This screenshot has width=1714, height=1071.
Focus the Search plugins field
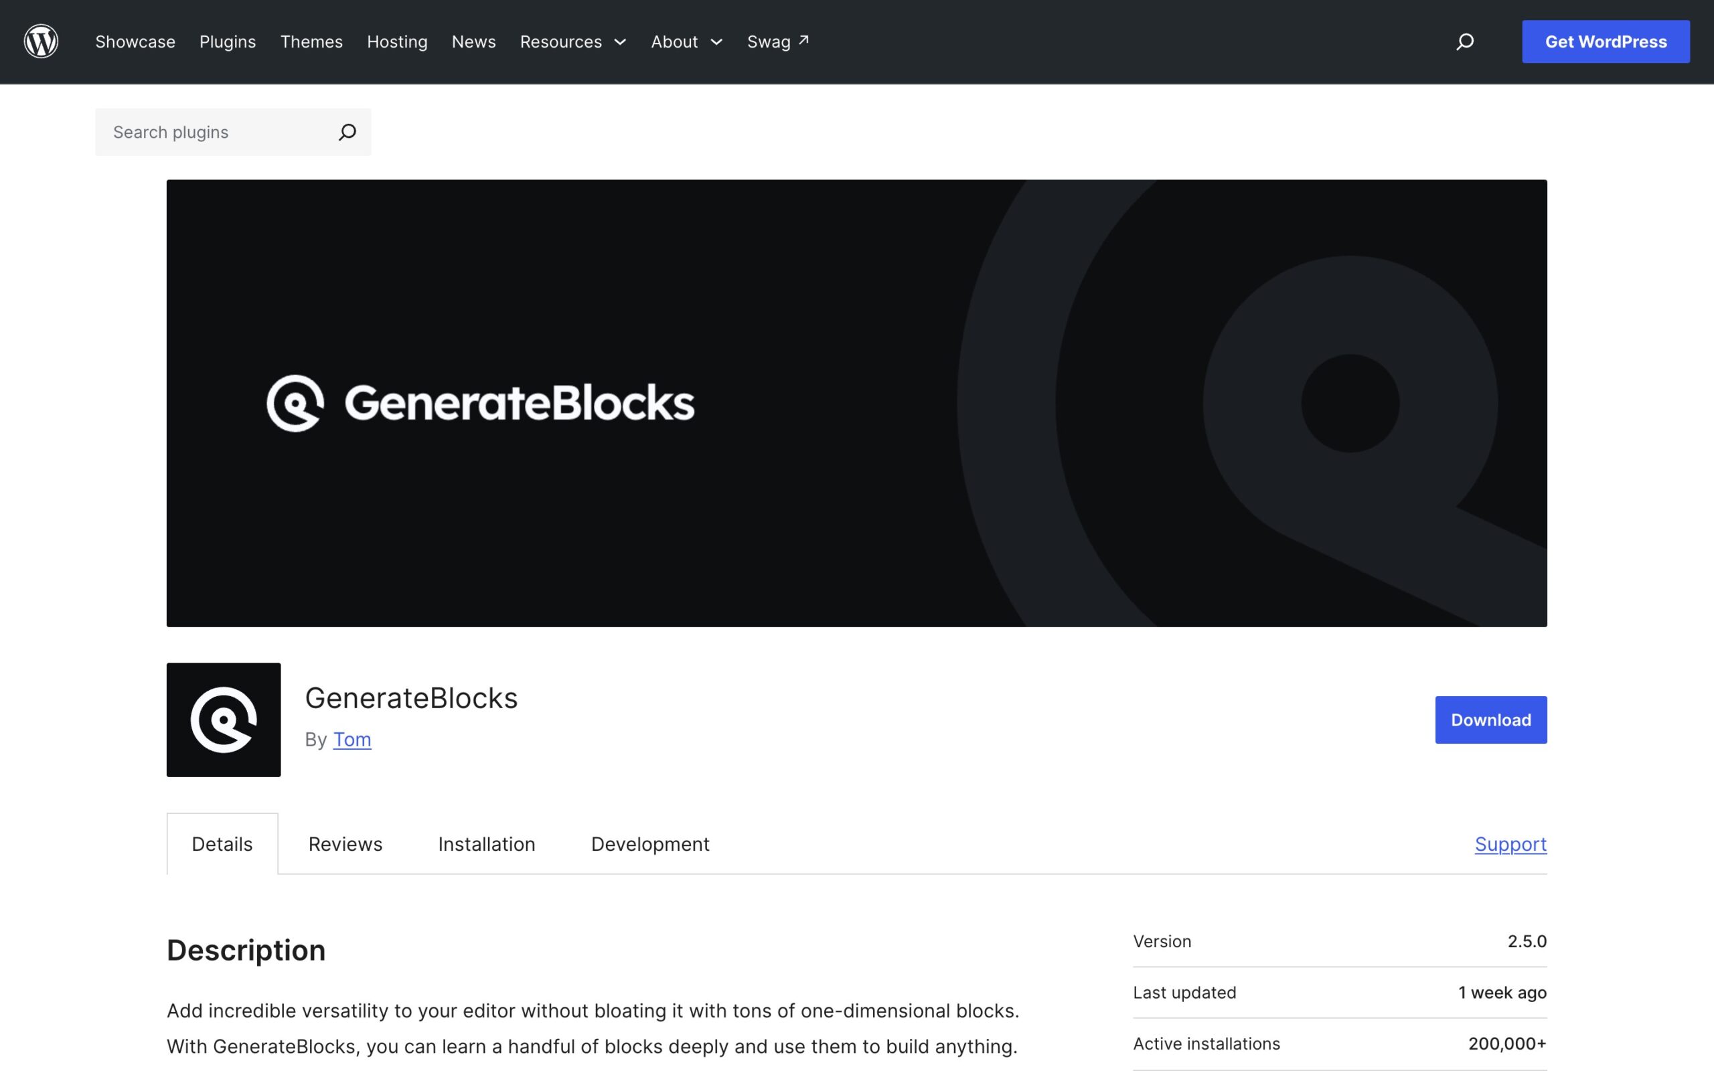233,132
